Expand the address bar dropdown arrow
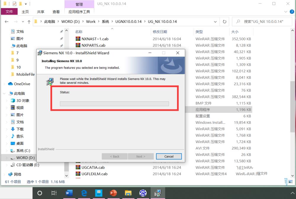This screenshot has width=296, height=199. pyautogui.click(x=215, y=21)
